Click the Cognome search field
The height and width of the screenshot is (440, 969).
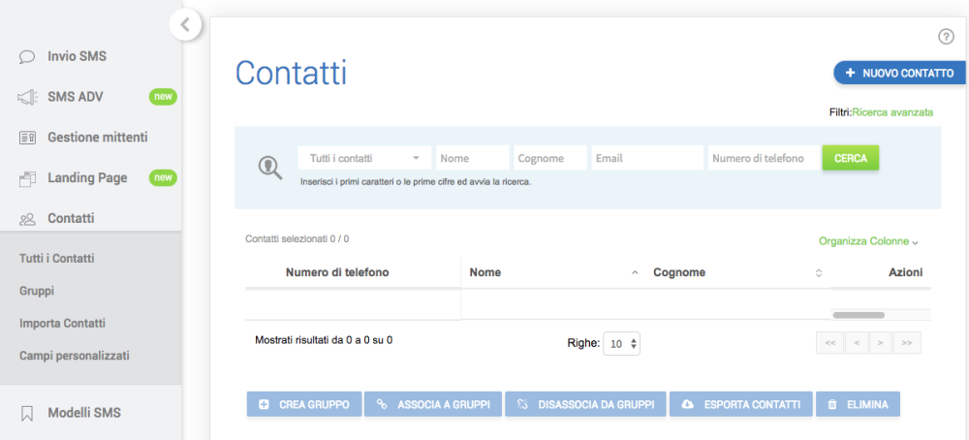click(550, 158)
